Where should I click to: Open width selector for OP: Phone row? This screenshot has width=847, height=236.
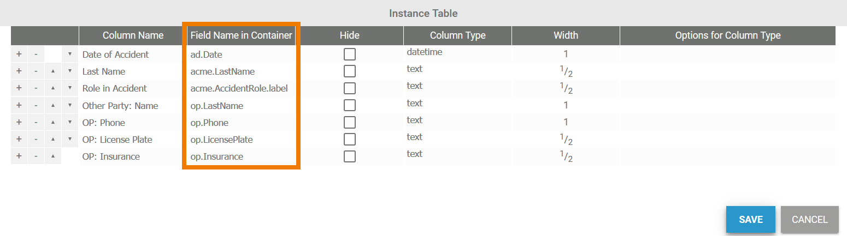[x=566, y=123]
